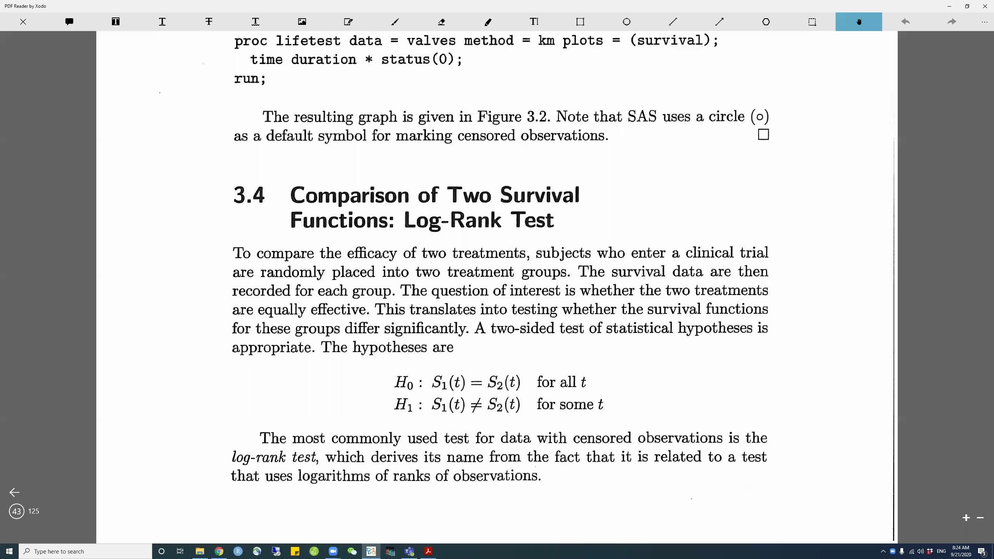Screen dimensions: 994x559
Task: Select the text selection tool
Action: click(x=115, y=22)
